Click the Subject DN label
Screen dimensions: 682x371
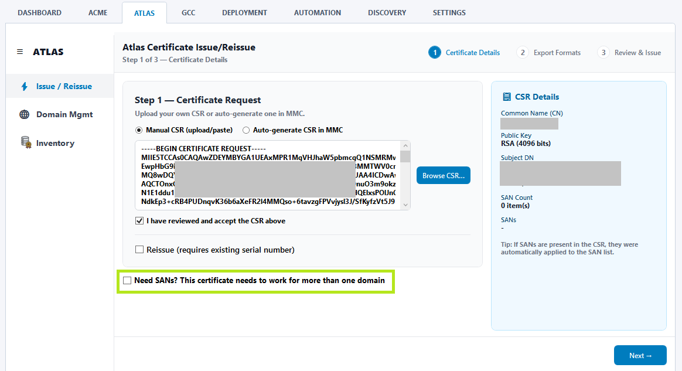pos(517,158)
